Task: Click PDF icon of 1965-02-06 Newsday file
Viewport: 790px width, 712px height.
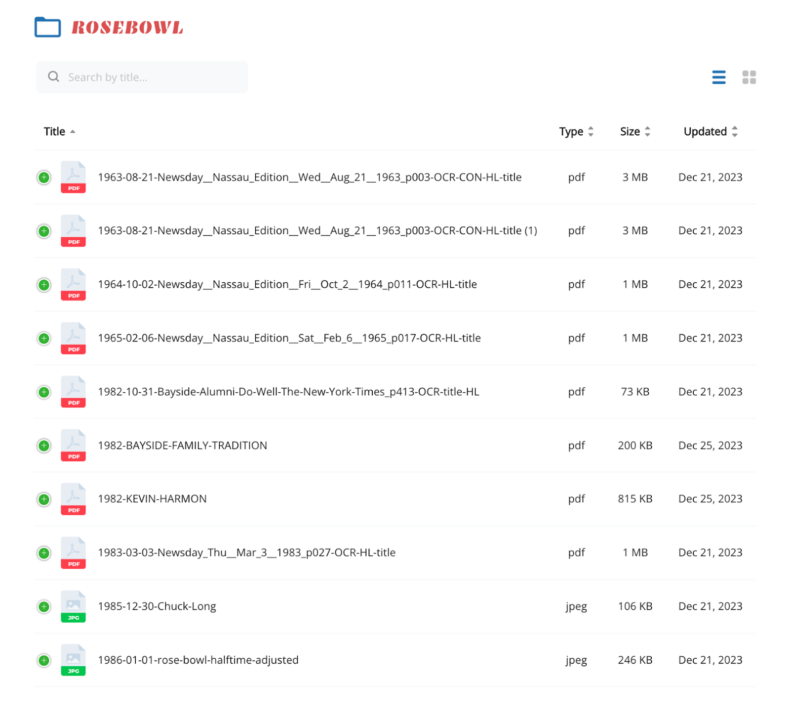Action: [73, 338]
